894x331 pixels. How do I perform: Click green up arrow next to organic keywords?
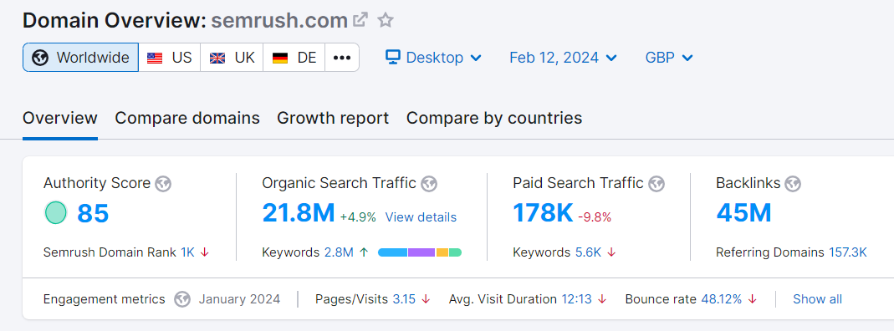click(364, 252)
